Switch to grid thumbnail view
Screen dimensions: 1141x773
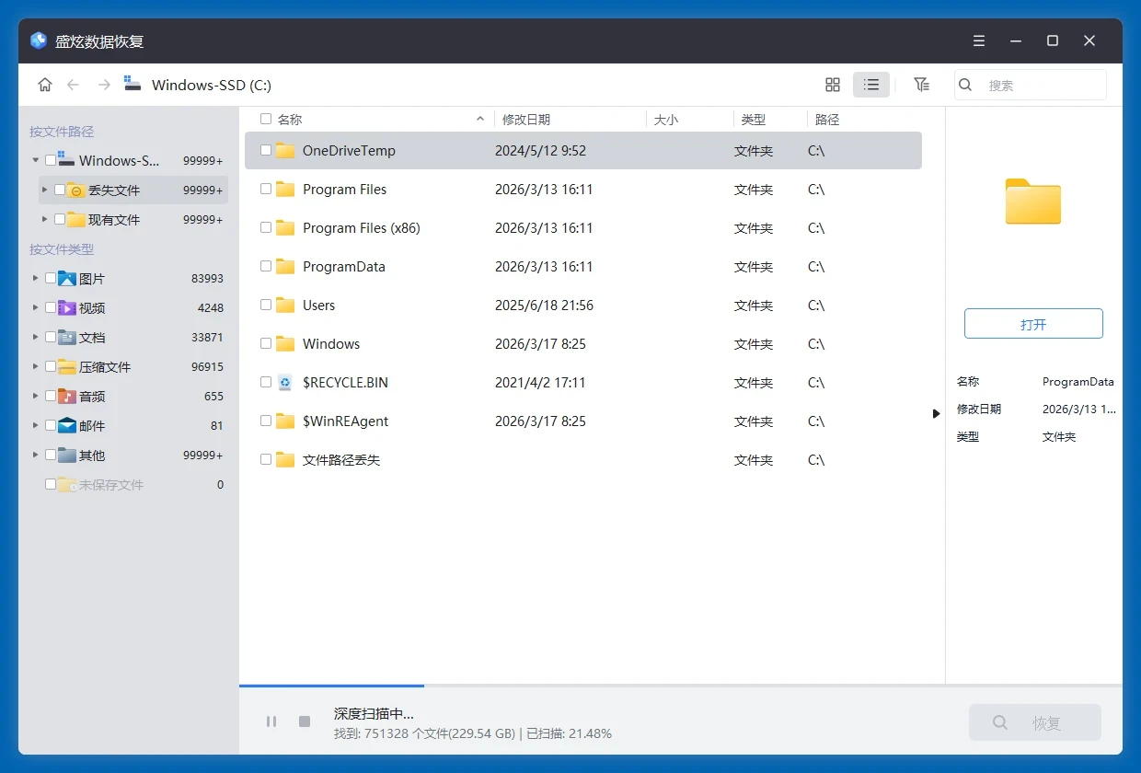[833, 85]
